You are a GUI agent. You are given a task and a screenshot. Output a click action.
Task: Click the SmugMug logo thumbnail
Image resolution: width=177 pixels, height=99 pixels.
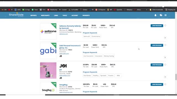pyautogui.click(x=48, y=88)
